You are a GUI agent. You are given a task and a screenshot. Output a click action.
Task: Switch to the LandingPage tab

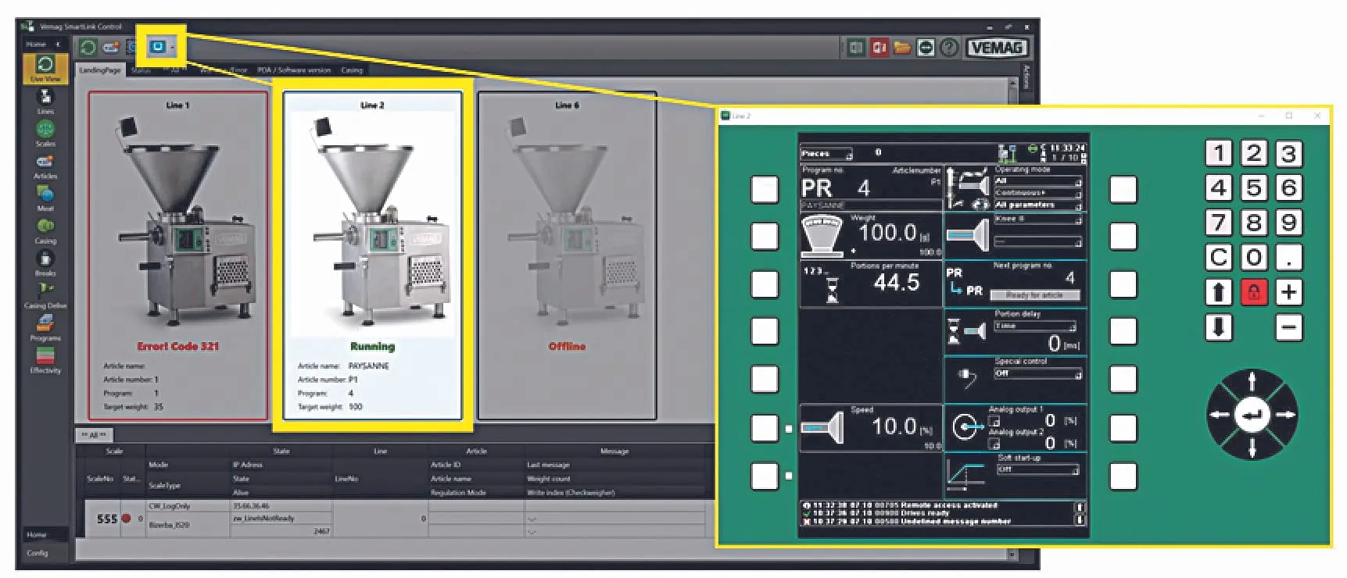pos(100,70)
